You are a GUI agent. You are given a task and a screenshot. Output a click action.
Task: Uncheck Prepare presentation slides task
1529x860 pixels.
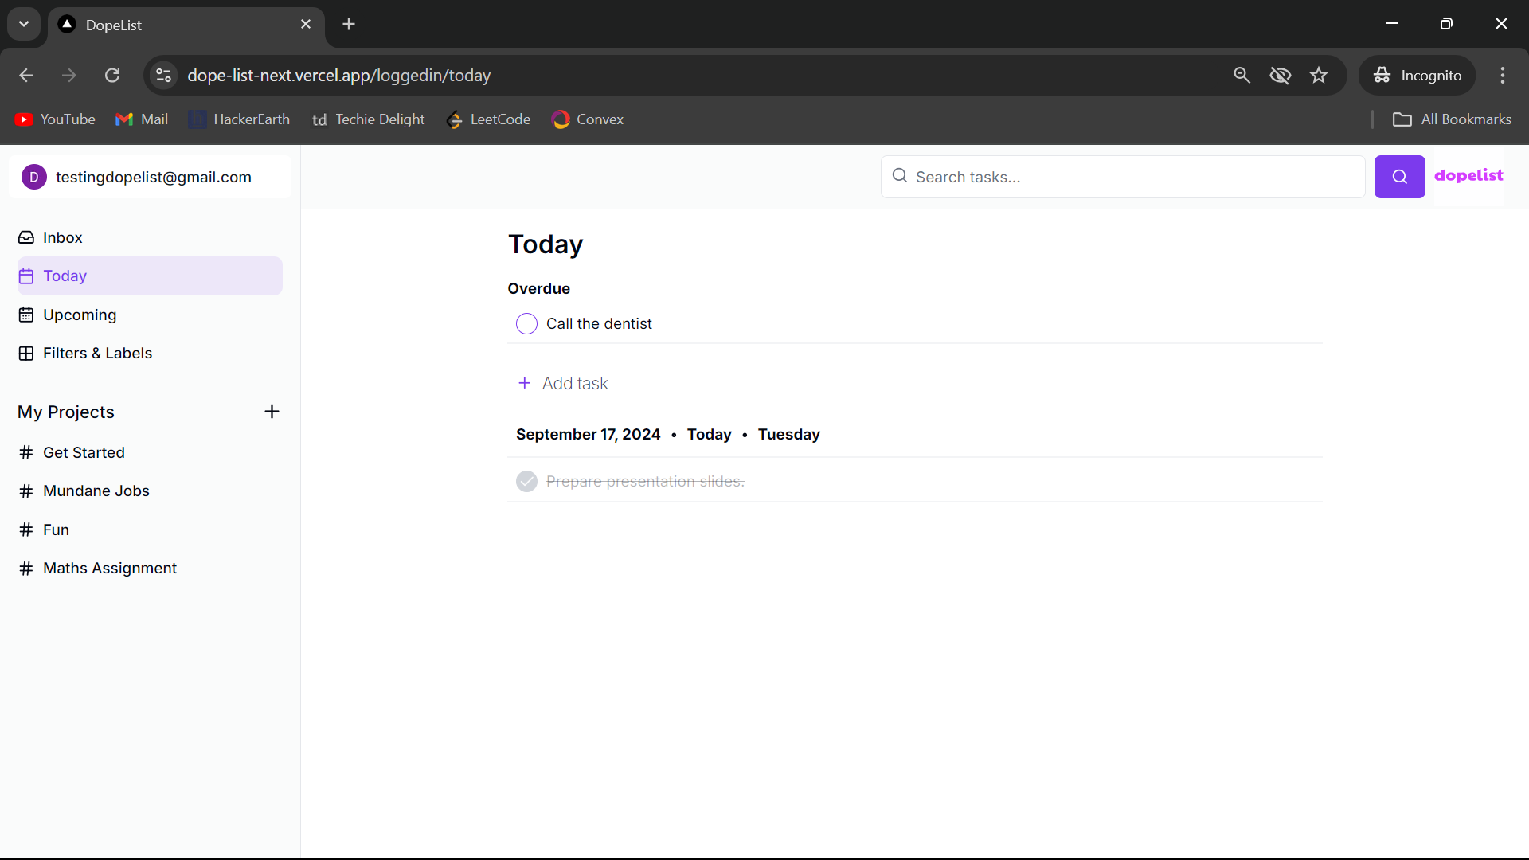(526, 482)
